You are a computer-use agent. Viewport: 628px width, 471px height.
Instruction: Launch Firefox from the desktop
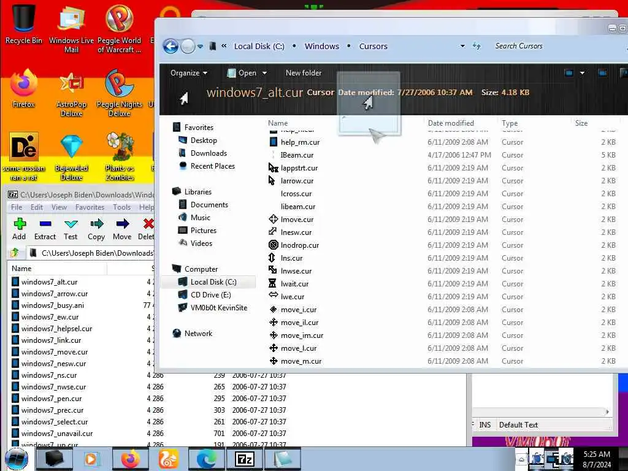tap(24, 89)
